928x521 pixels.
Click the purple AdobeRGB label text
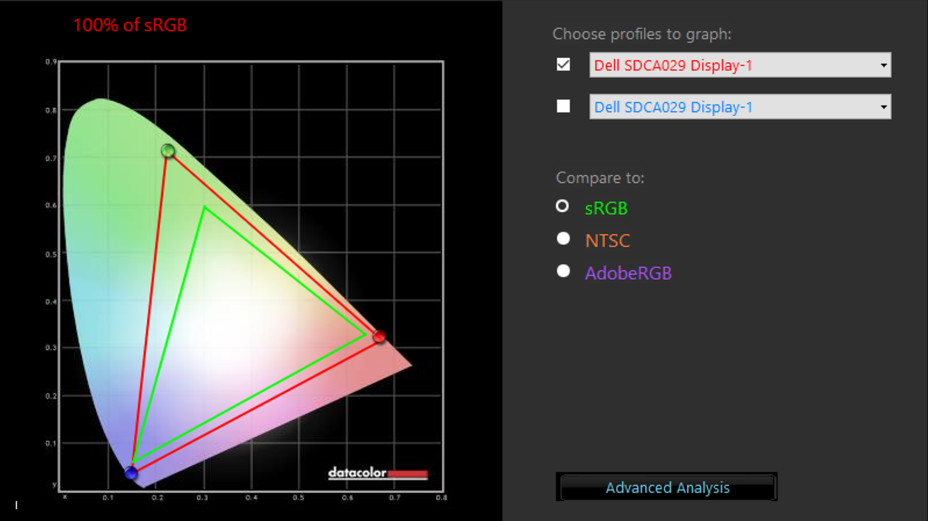[628, 273]
